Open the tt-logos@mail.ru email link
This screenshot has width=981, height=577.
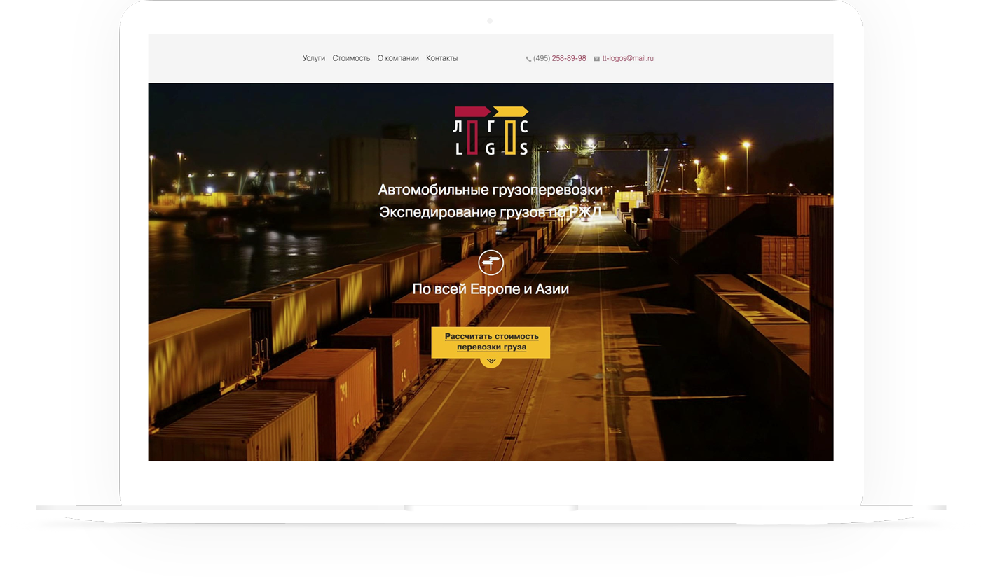tap(628, 59)
